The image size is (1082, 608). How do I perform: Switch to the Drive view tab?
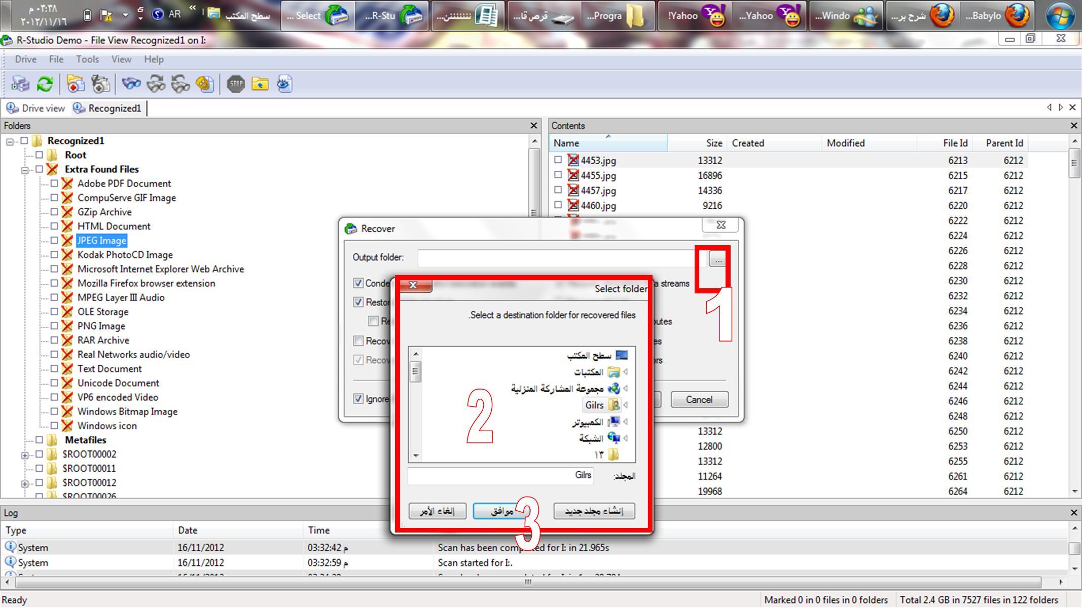(35, 108)
